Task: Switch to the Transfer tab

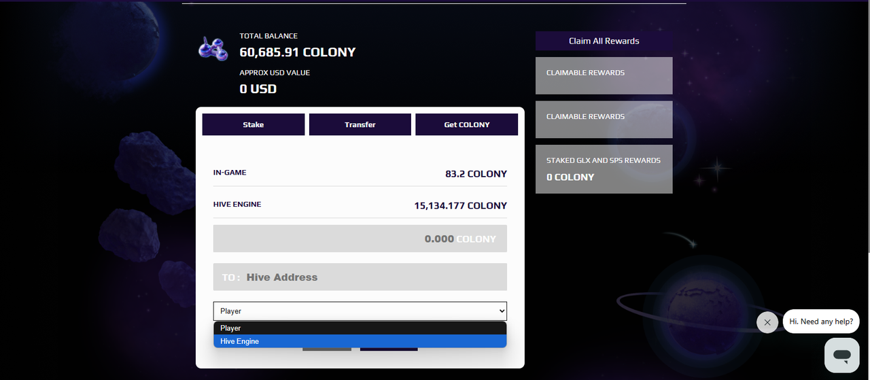Action: point(360,124)
